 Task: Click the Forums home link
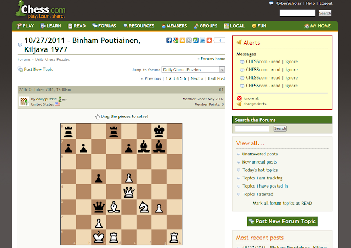pos(213,59)
